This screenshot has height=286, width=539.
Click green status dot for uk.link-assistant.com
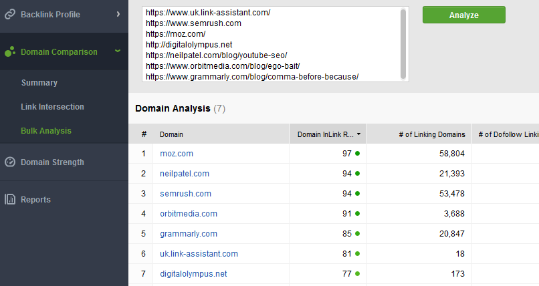point(358,254)
